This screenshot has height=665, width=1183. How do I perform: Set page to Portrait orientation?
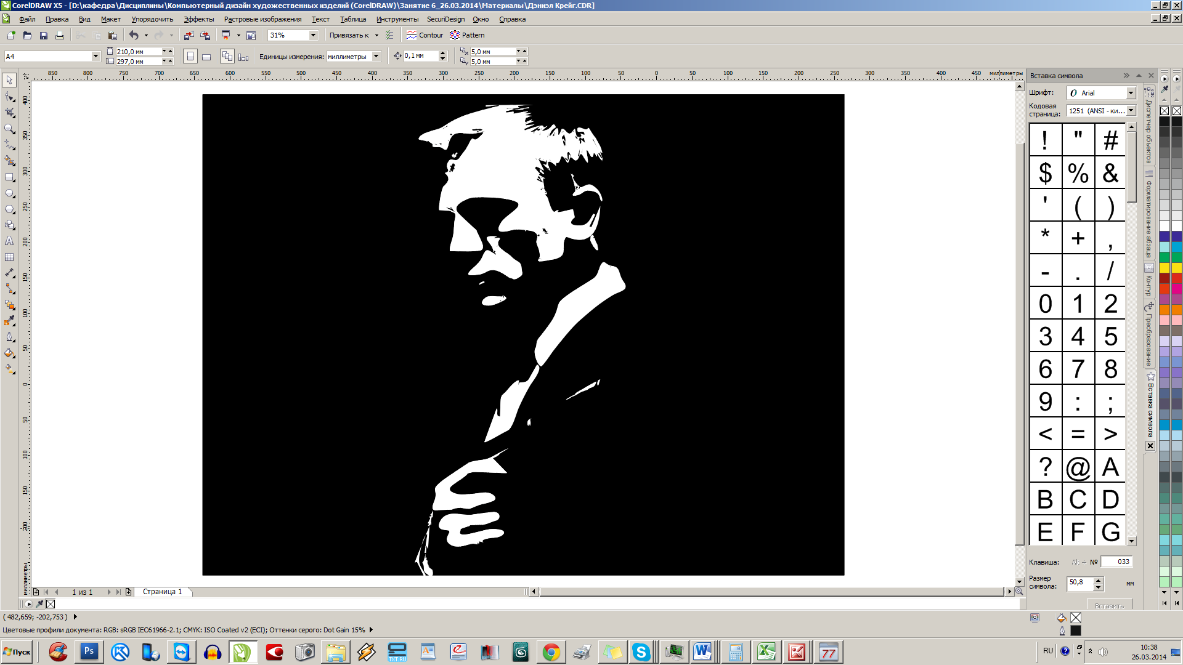pyautogui.click(x=190, y=57)
